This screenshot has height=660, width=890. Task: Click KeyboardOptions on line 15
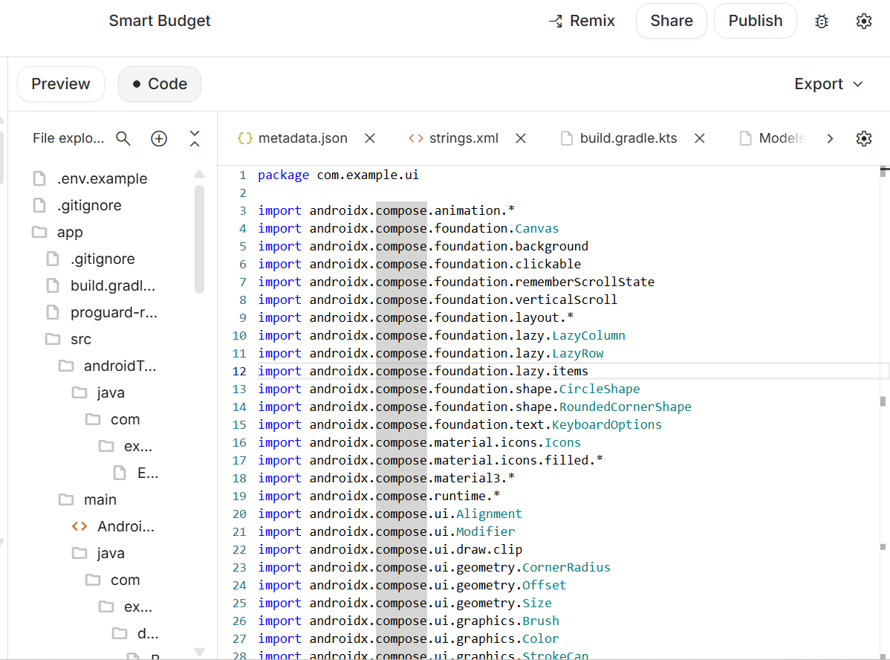pyautogui.click(x=607, y=424)
